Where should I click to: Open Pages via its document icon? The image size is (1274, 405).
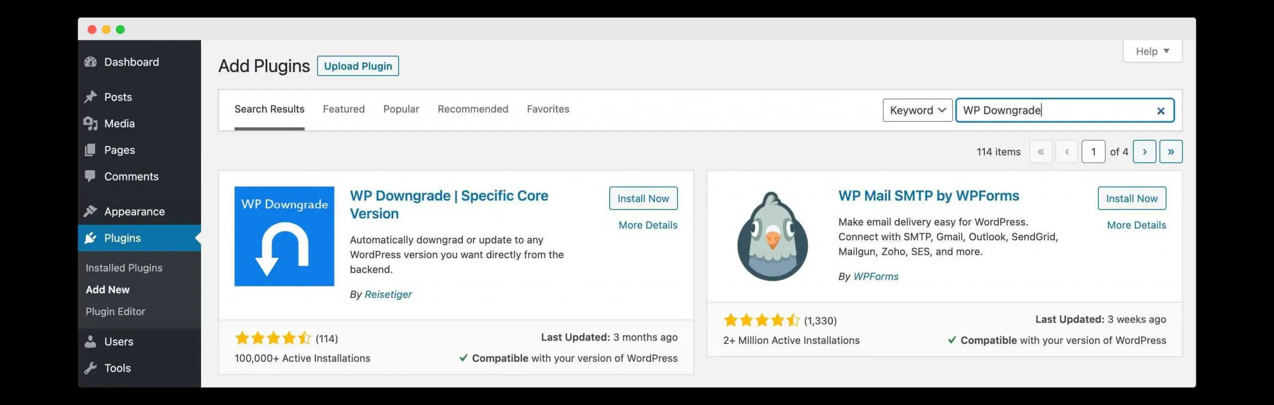tap(90, 150)
